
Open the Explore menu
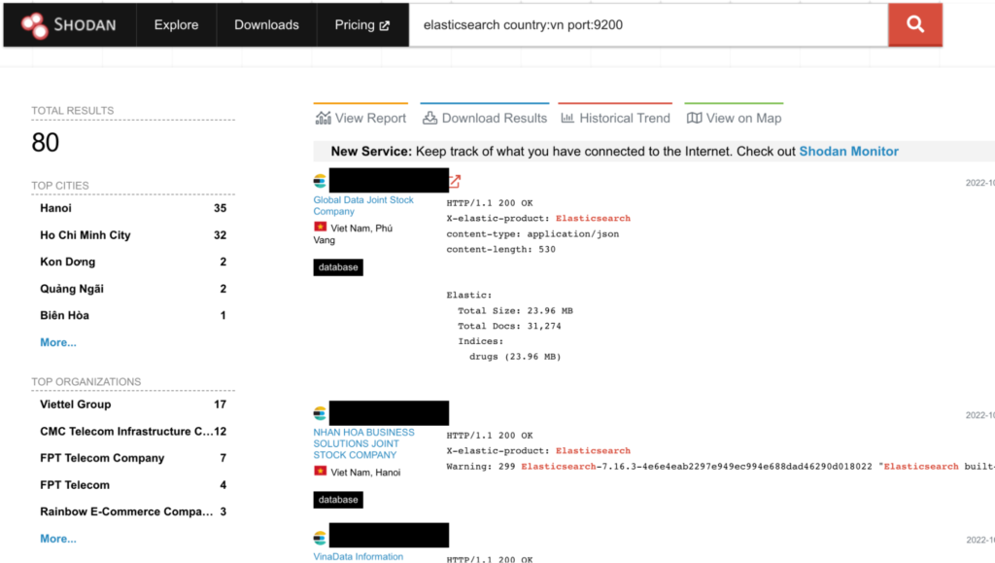pos(177,24)
